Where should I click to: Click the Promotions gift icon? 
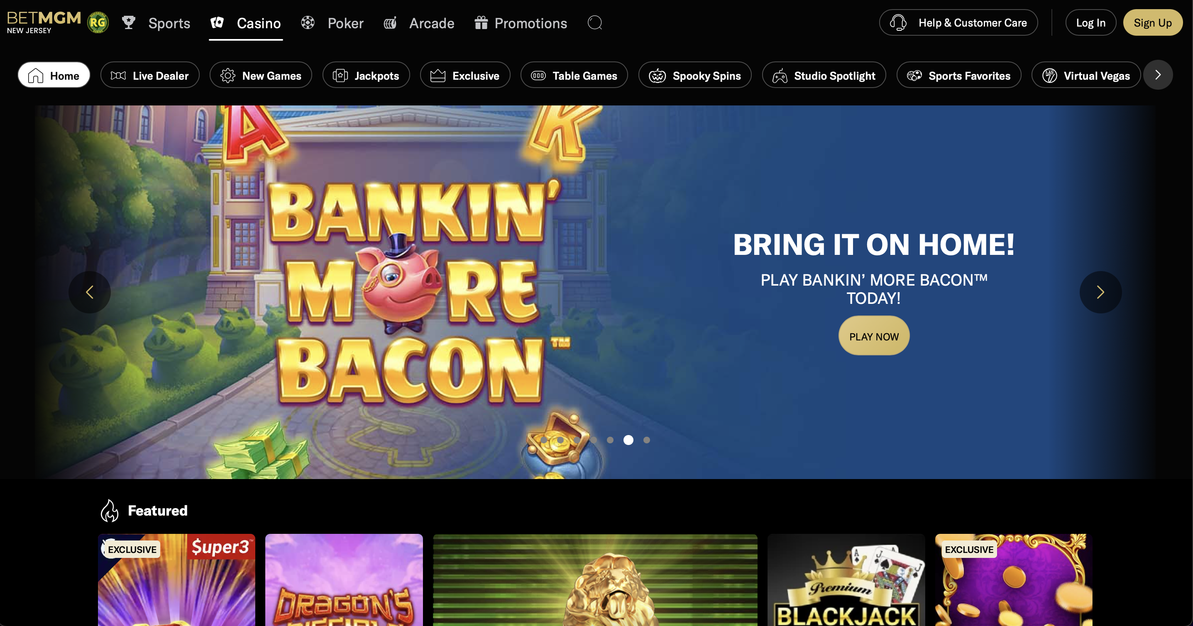point(481,23)
